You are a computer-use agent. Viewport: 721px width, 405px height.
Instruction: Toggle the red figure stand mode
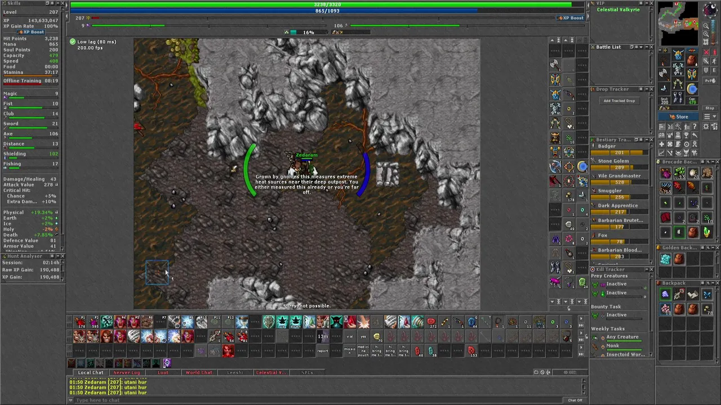click(715, 52)
